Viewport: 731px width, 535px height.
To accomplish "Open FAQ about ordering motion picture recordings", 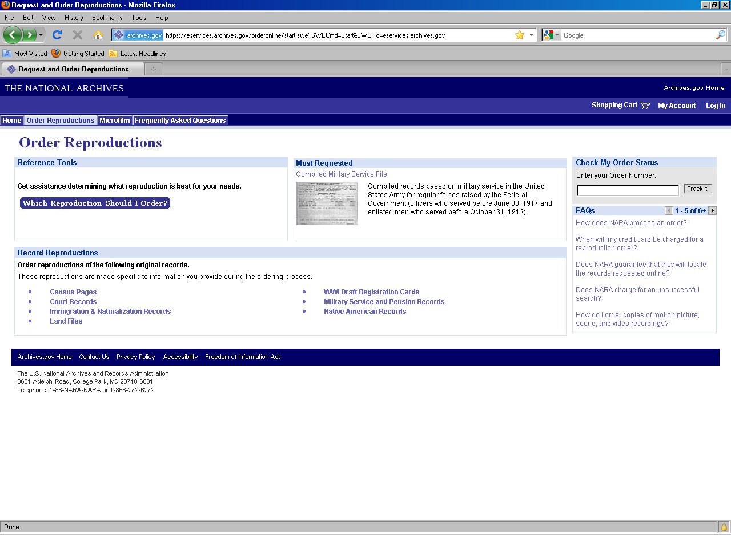I will [x=637, y=320].
